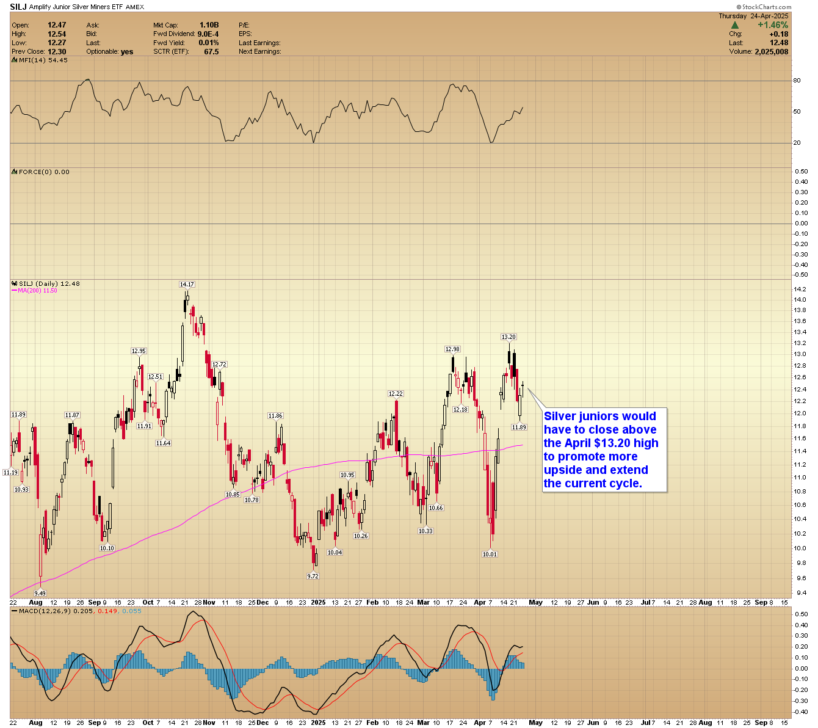This screenshot has width=818, height=728.
Task: Click the Low value 12.27
Action: [57, 43]
